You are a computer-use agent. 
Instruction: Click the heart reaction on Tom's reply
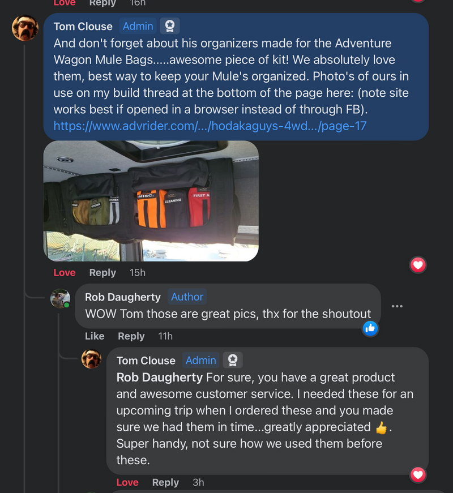coord(418,474)
